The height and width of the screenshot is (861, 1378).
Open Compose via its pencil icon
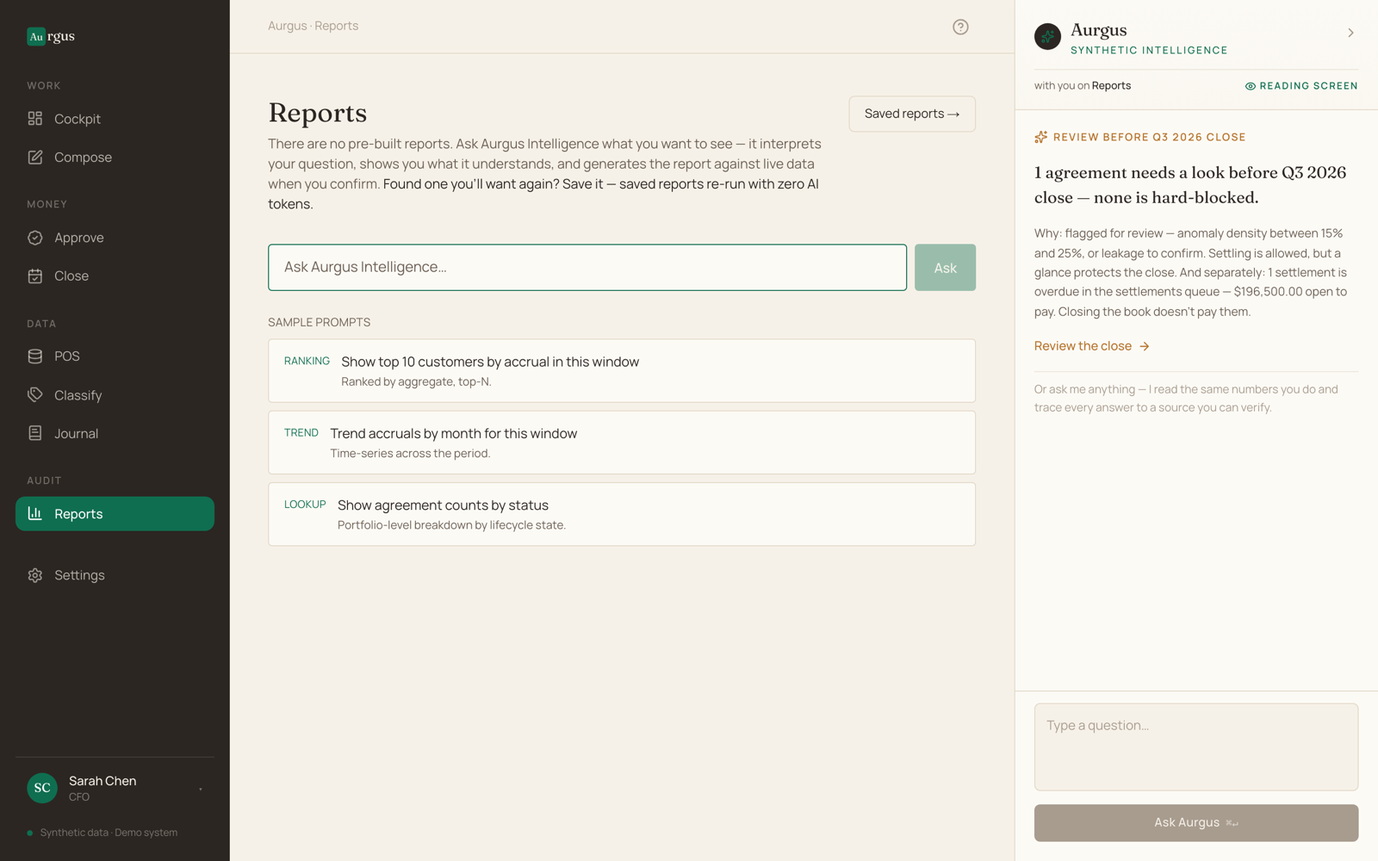click(x=35, y=157)
